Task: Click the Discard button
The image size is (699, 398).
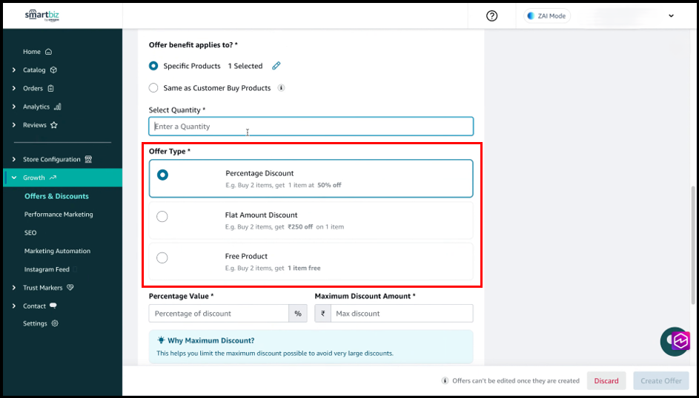Action: tap(606, 381)
